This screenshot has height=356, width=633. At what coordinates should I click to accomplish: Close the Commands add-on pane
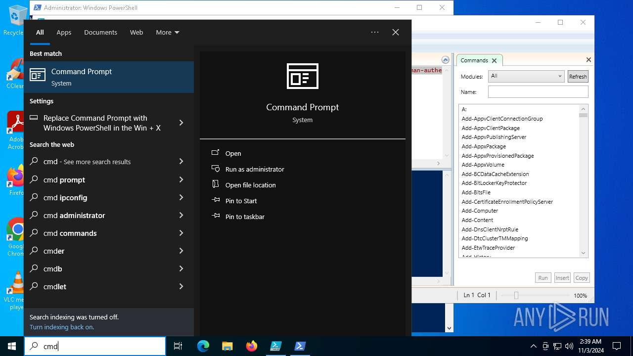(x=588, y=60)
